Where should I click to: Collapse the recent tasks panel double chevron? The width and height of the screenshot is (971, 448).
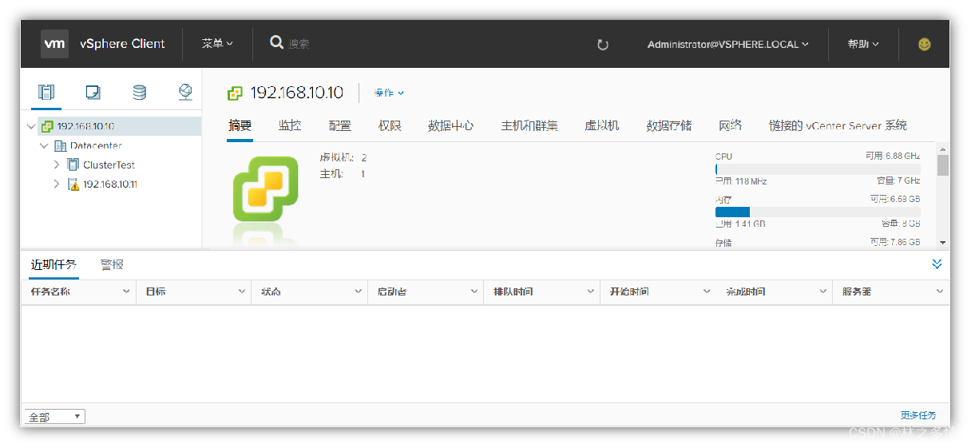point(937,264)
